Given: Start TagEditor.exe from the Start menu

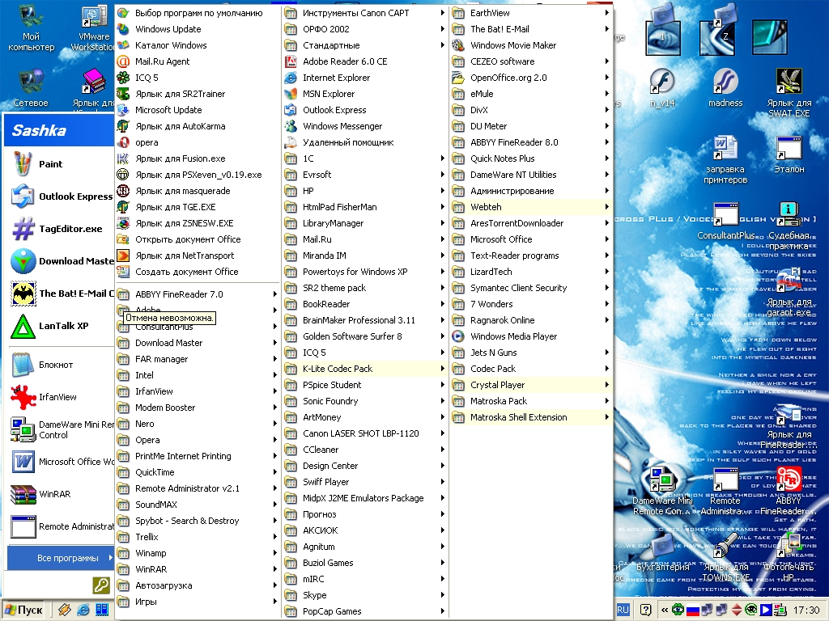Looking at the screenshot, I should [x=59, y=229].
